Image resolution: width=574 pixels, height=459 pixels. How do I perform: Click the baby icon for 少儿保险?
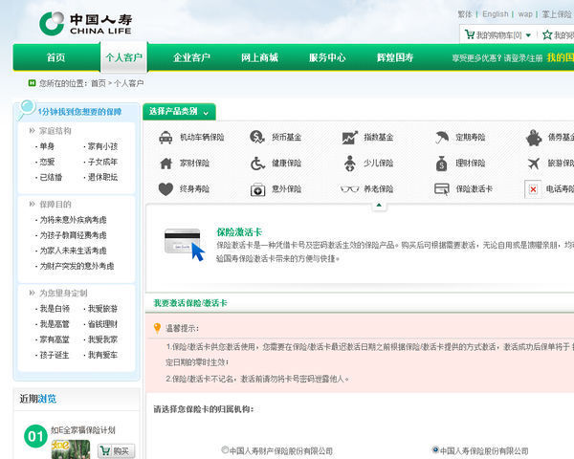coord(350,164)
